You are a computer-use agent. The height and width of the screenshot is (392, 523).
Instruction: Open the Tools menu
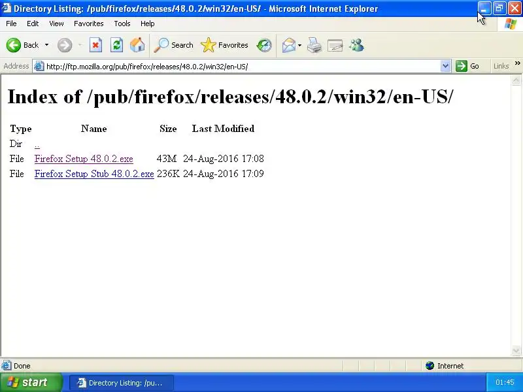click(122, 24)
